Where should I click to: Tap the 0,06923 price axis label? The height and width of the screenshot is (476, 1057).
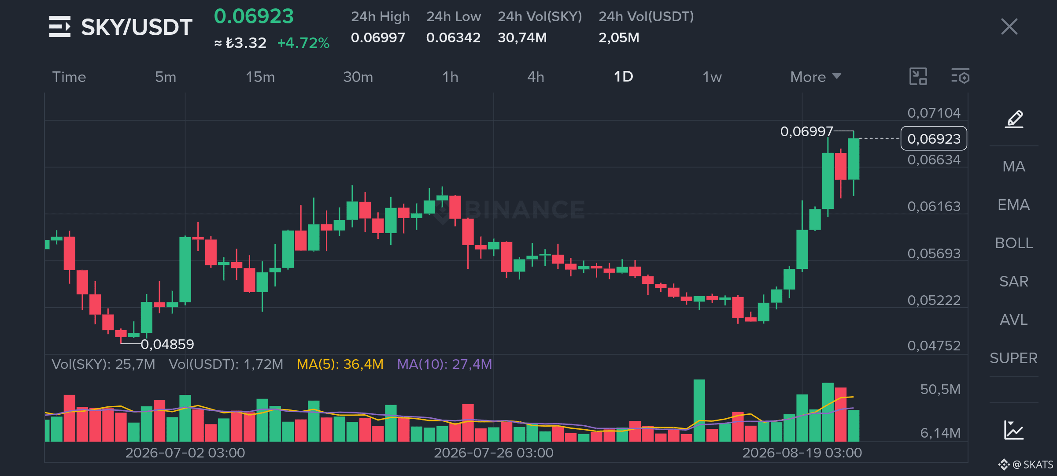pyautogui.click(x=934, y=139)
